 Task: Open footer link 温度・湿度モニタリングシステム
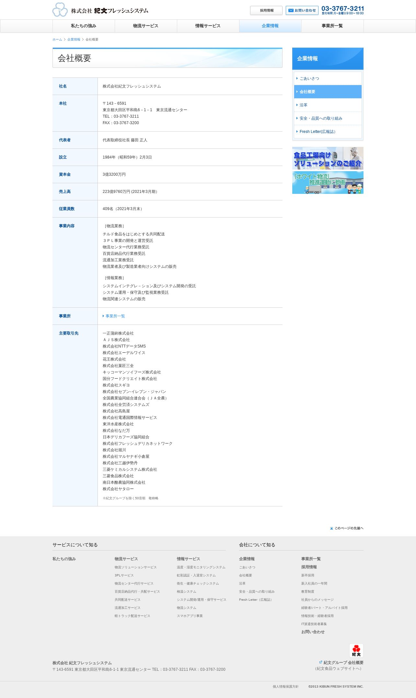[x=201, y=567]
